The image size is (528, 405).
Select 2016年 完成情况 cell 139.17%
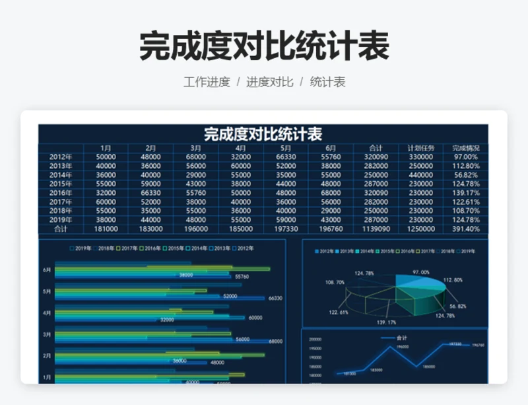[x=466, y=193]
